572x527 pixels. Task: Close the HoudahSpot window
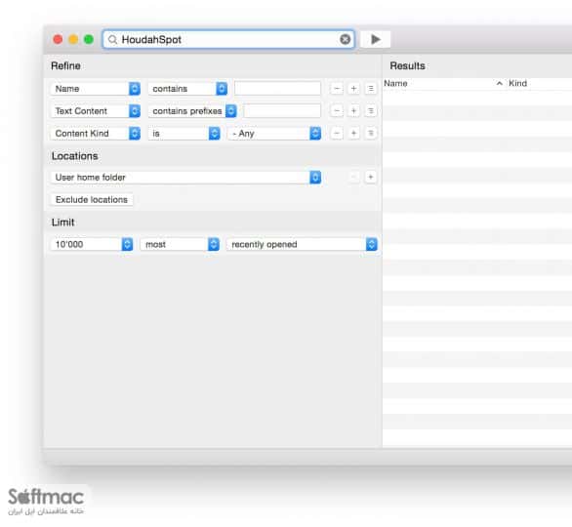(58, 39)
